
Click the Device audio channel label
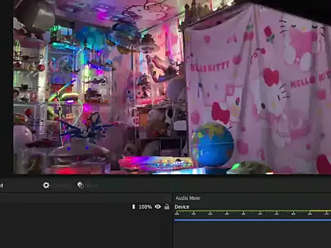coord(182,207)
